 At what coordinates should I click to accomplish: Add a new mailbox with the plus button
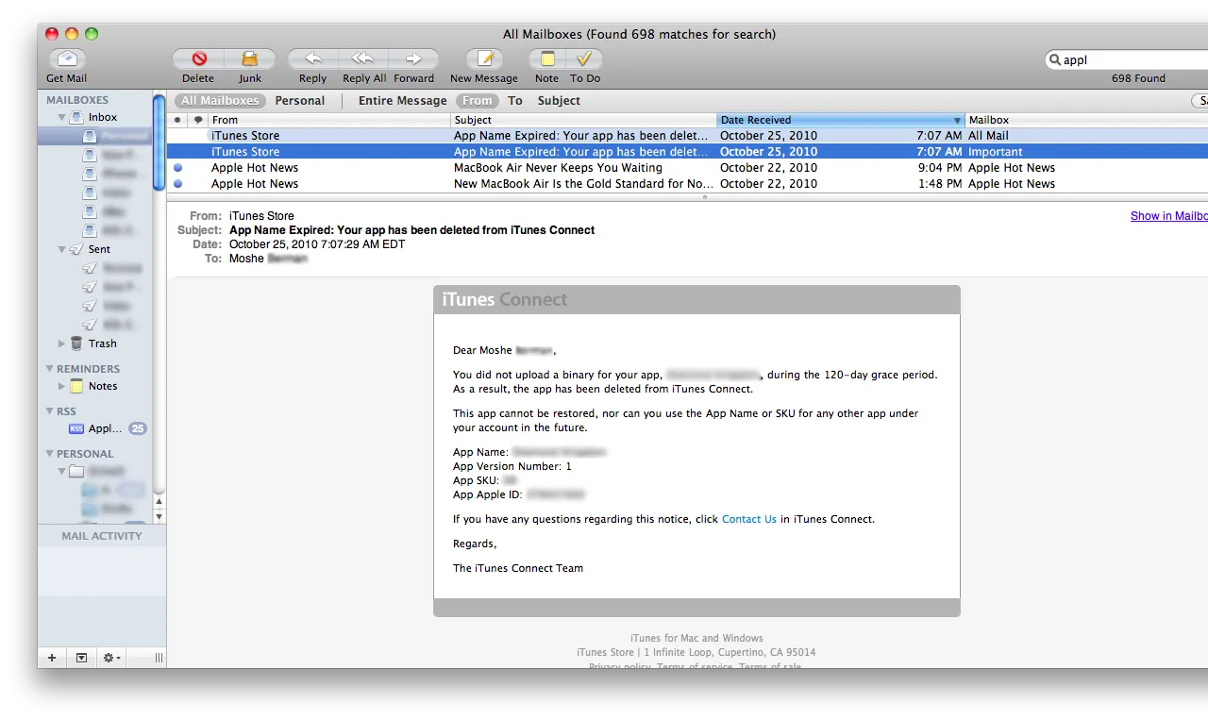pos(52,658)
